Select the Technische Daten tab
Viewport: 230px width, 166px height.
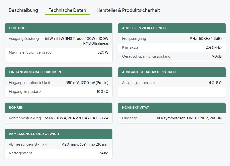[67, 10]
